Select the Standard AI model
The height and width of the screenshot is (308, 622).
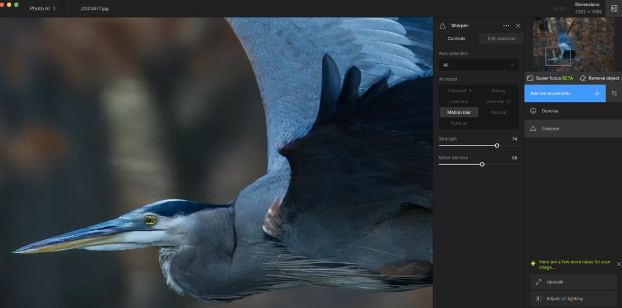[459, 91]
